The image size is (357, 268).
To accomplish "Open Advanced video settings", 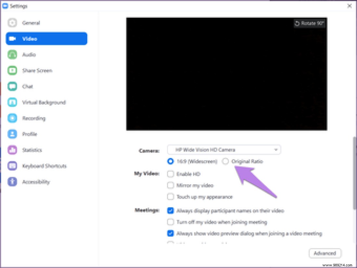I will click(x=325, y=253).
